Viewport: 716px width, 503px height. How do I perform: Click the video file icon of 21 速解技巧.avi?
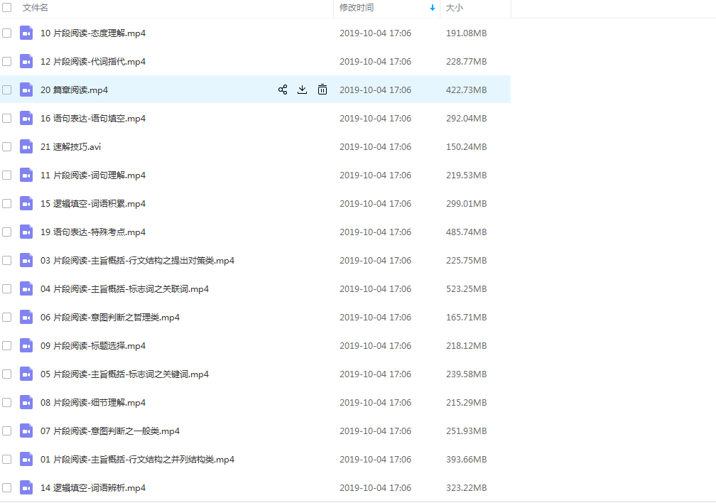pos(26,146)
